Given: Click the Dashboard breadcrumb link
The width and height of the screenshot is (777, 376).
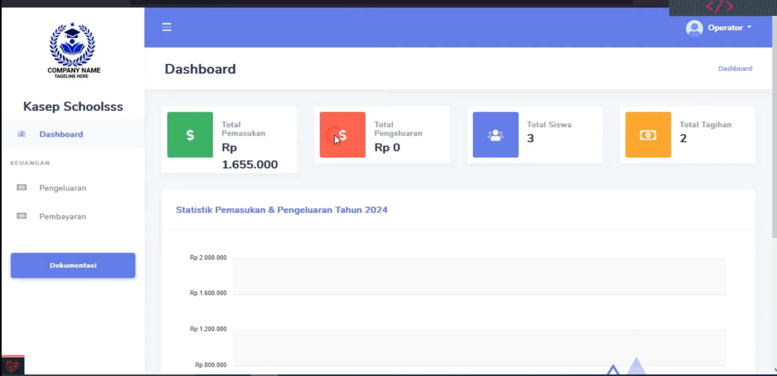Looking at the screenshot, I should tap(735, 68).
